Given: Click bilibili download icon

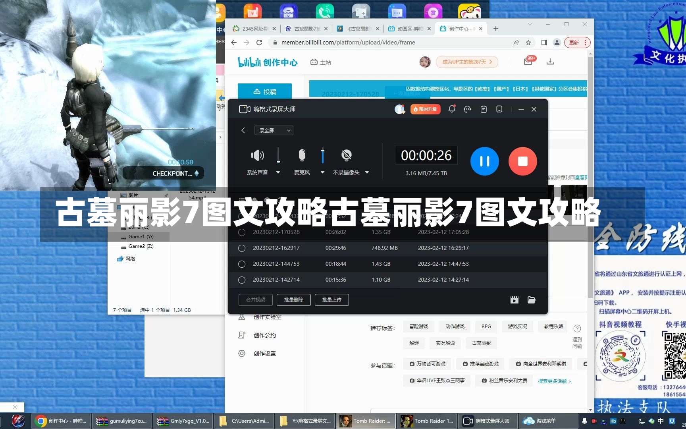Looking at the screenshot, I should pyautogui.click(x=550, y=62).
